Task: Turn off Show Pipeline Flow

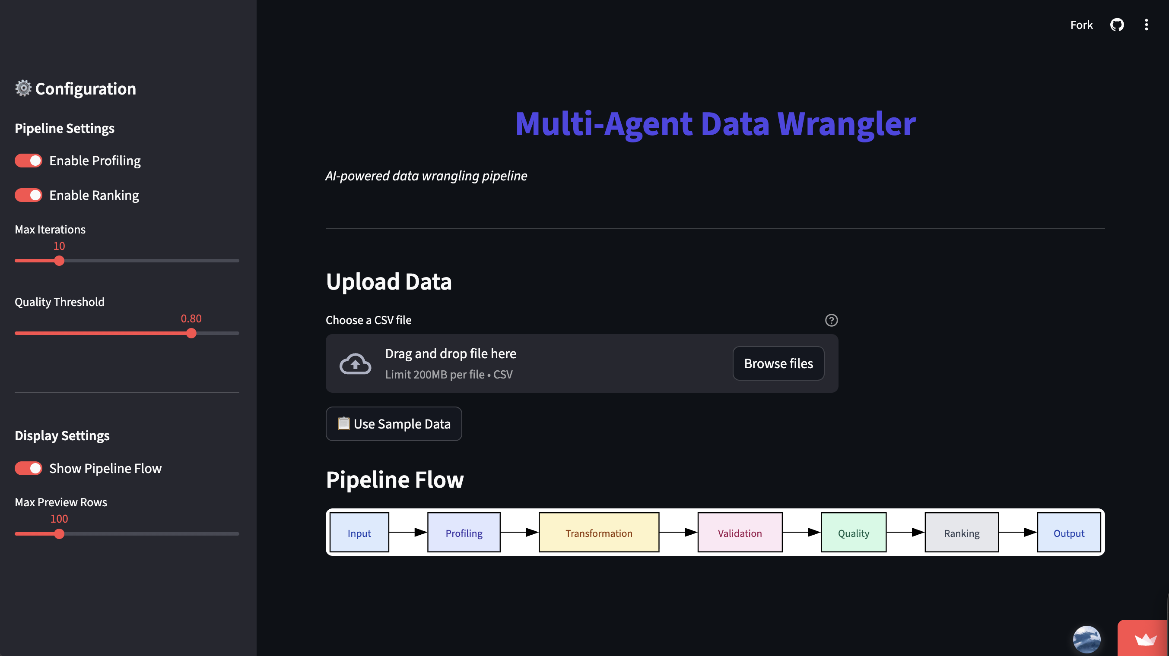Action: pos(28,468)
